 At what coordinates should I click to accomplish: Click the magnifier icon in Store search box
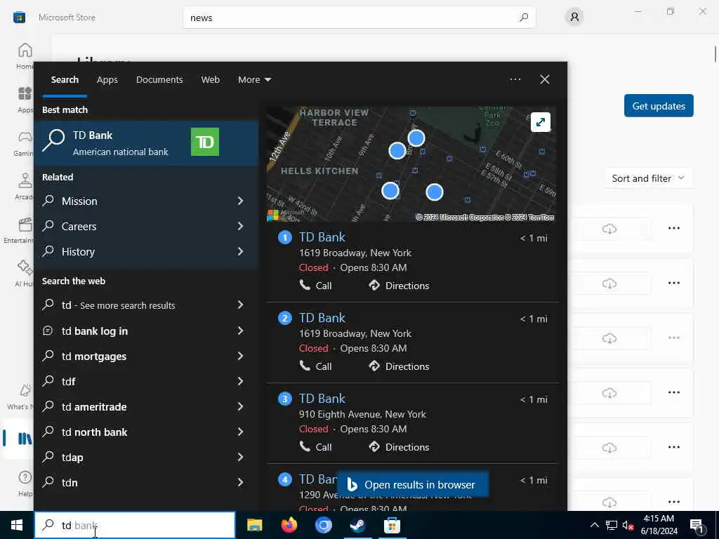[524, 18]
